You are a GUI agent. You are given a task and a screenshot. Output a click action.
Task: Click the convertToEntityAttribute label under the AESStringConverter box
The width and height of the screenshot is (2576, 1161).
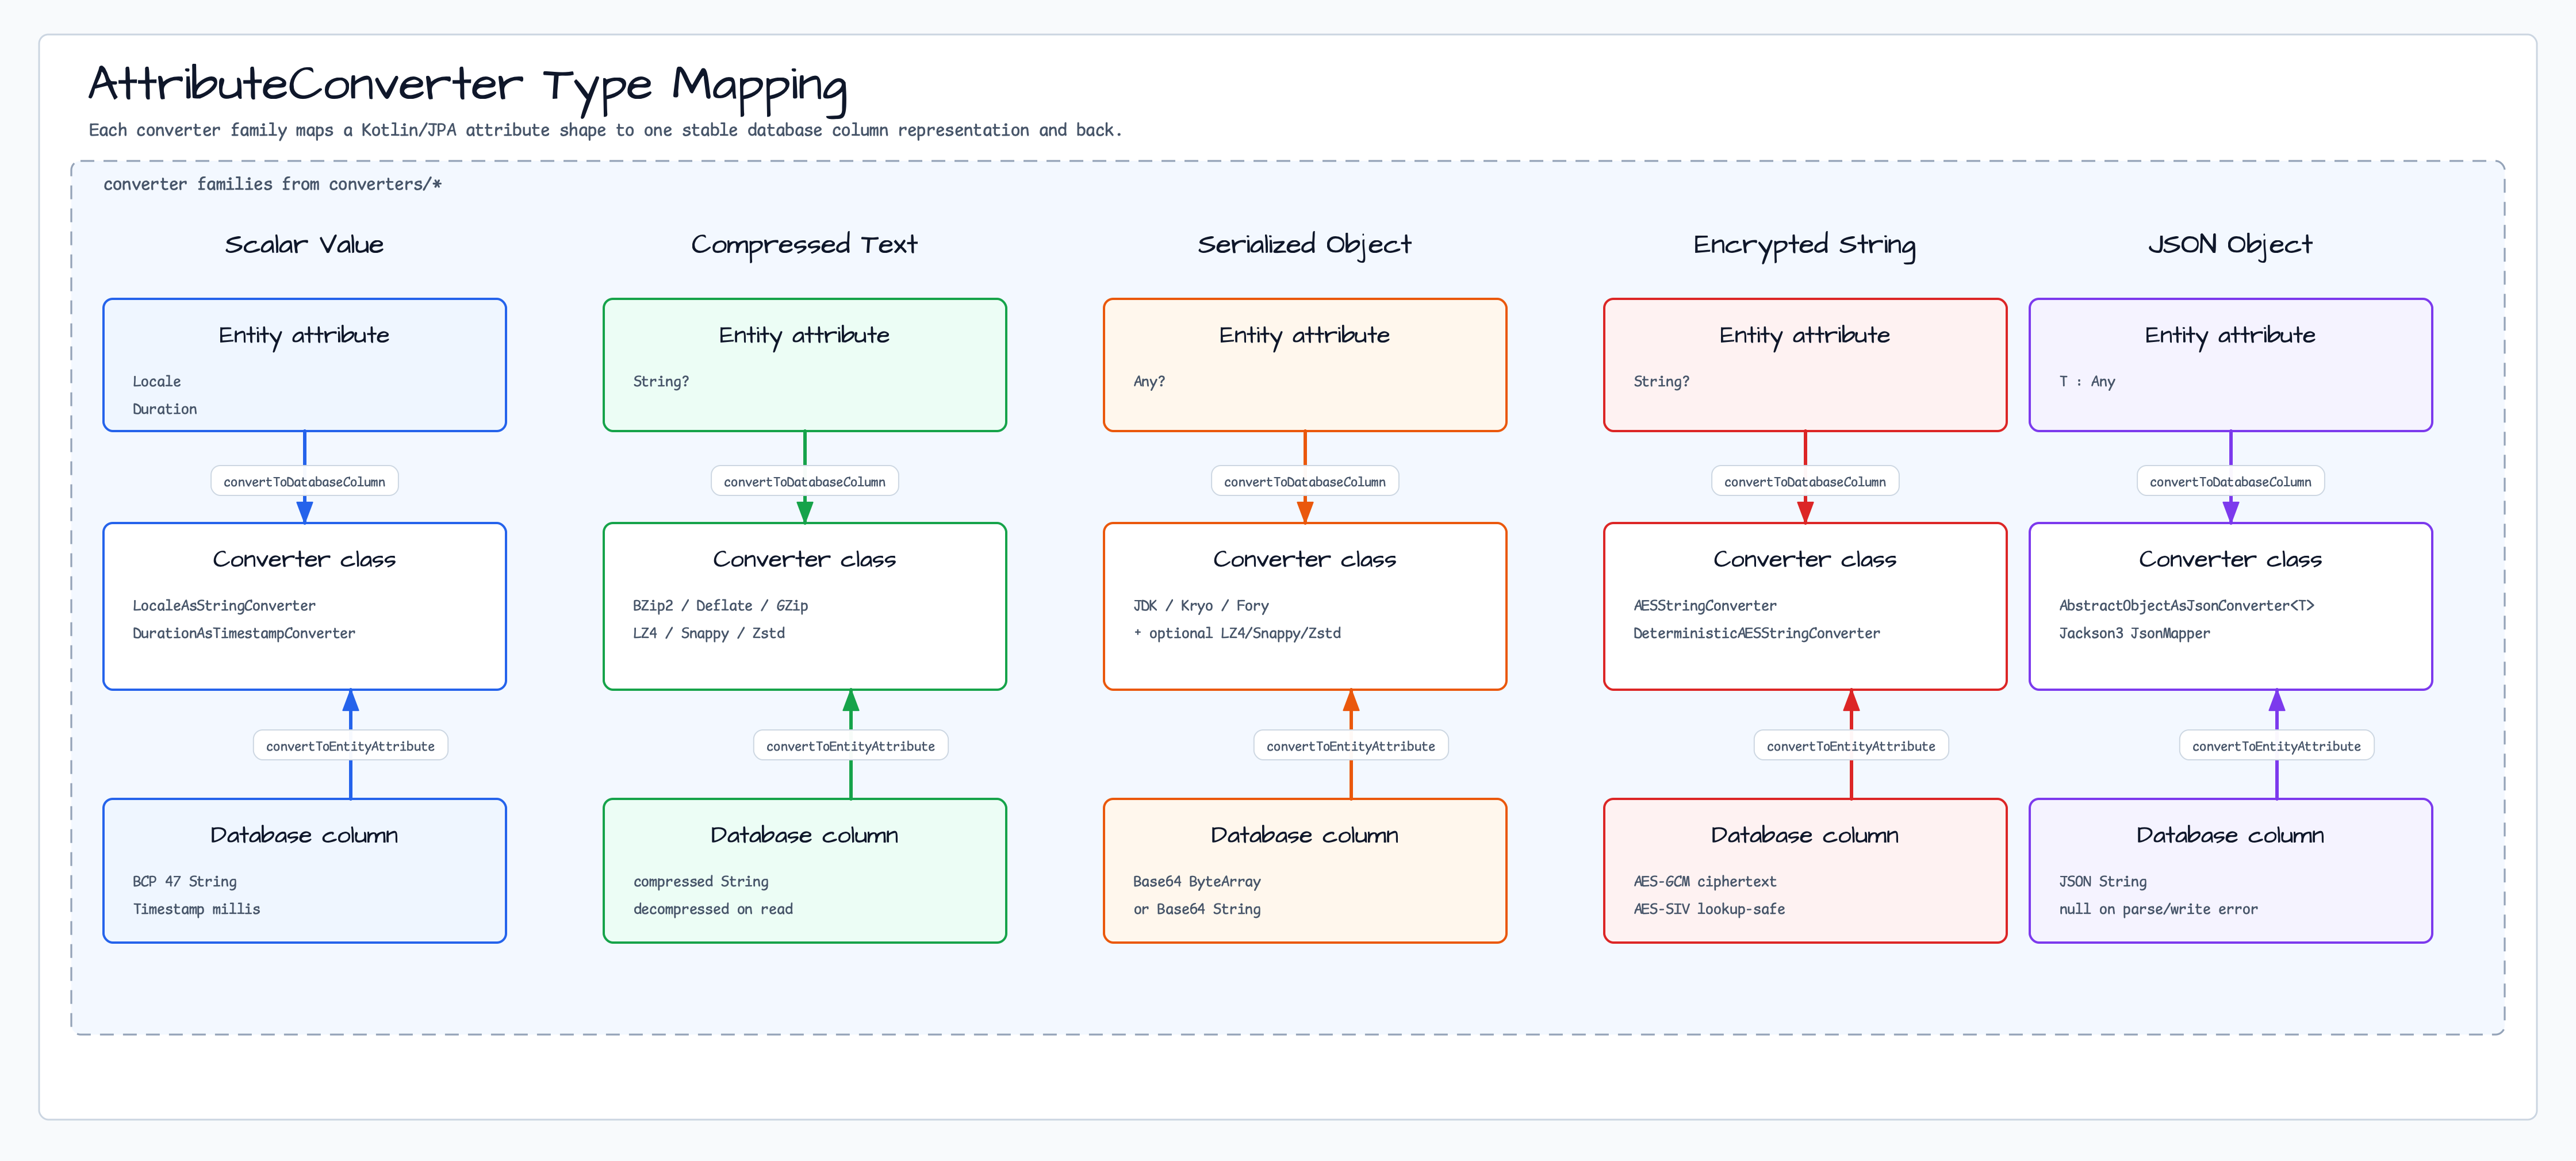1850,745
